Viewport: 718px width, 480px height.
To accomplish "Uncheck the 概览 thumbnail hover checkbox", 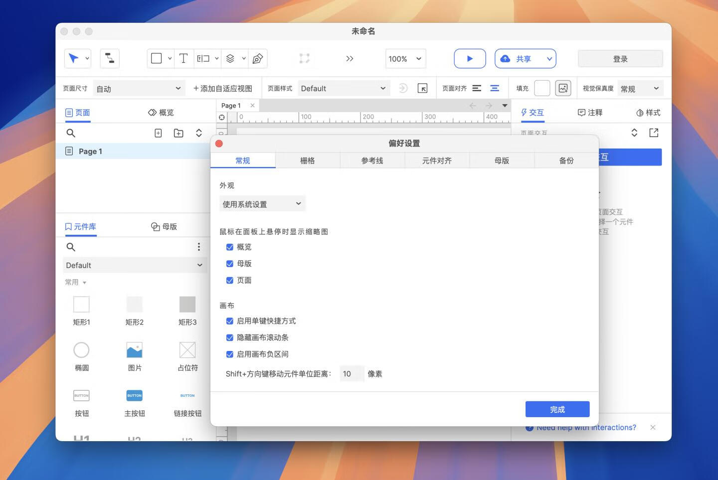I will pos(230,247).
